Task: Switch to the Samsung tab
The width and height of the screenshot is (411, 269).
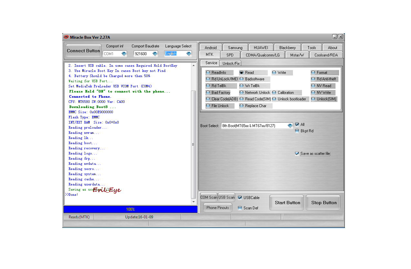Action: click(235, 47)
